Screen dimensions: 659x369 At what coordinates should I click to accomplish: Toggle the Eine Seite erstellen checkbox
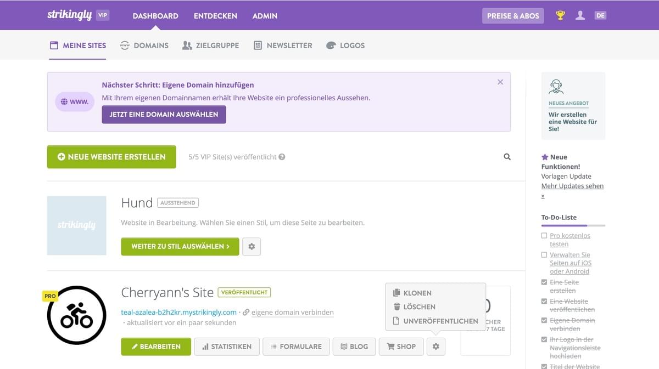(x=544, y=282)
